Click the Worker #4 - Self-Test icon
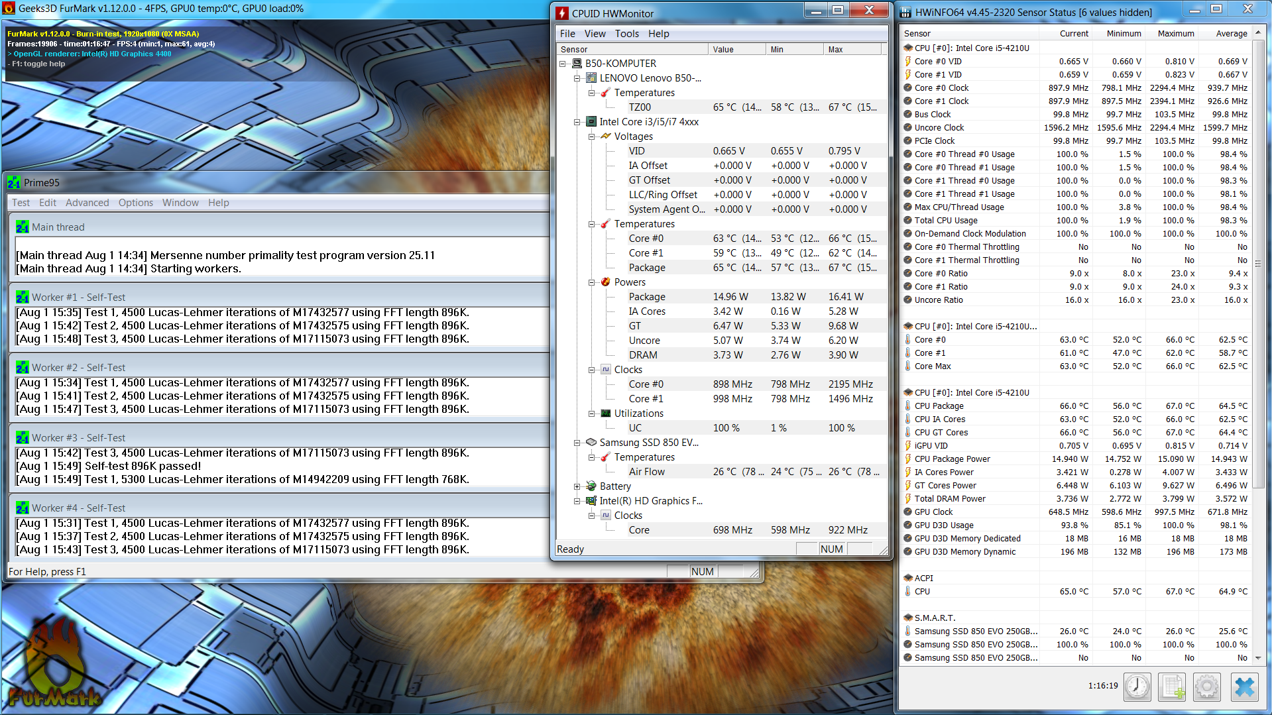This screenshot has height=715, width=1272. [x=23, y=508]
